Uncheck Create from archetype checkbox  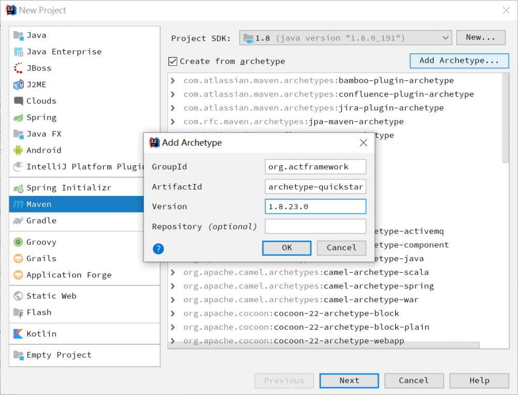(173, 62)
